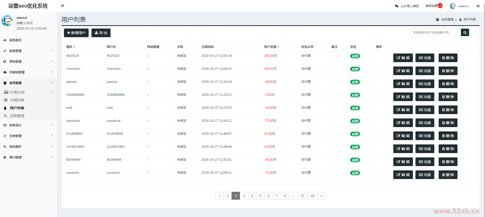This screenshot has height=217, width=485.
Task: Click the search magnifier button
Action: (x=465, y=33)
